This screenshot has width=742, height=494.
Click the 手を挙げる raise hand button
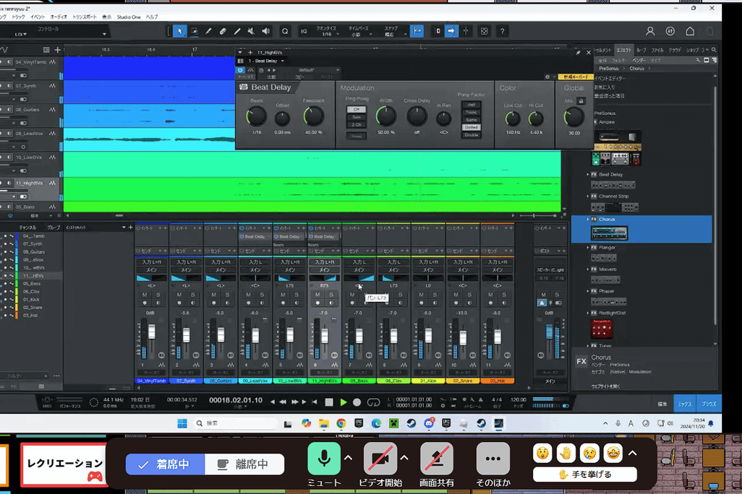[x=585, y=474]
